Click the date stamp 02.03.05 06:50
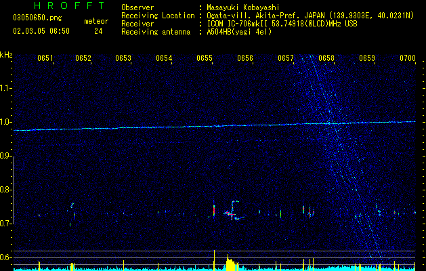426x271 pixels. click(41, 31)
